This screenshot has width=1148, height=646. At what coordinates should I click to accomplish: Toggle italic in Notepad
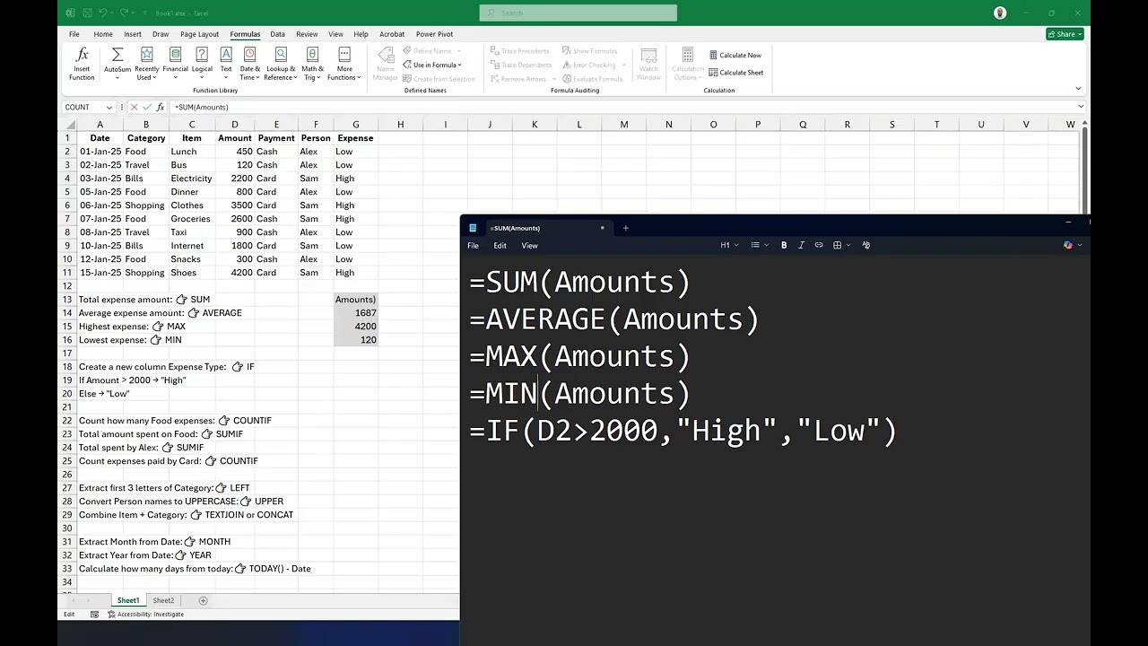click(801, 245)
